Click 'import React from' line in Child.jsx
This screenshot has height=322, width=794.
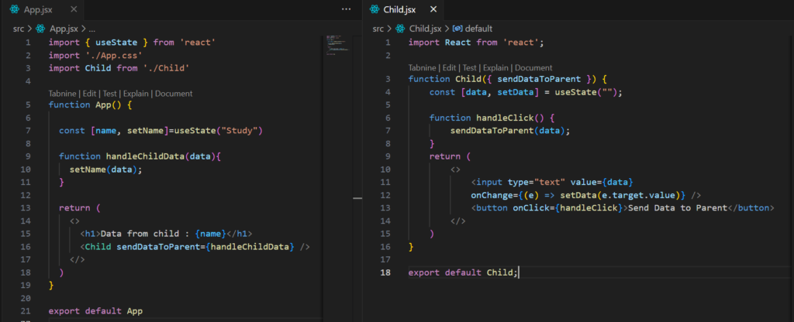476,43
